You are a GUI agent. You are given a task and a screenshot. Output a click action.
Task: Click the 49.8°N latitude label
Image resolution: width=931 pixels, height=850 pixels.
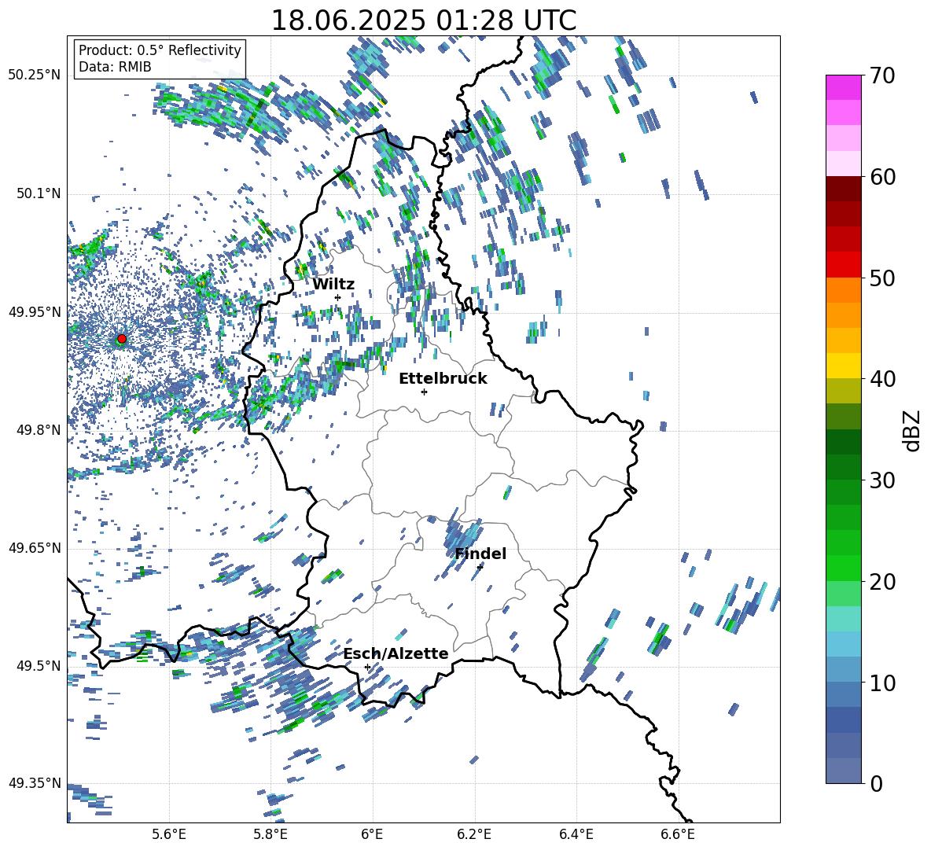[38, 430]
